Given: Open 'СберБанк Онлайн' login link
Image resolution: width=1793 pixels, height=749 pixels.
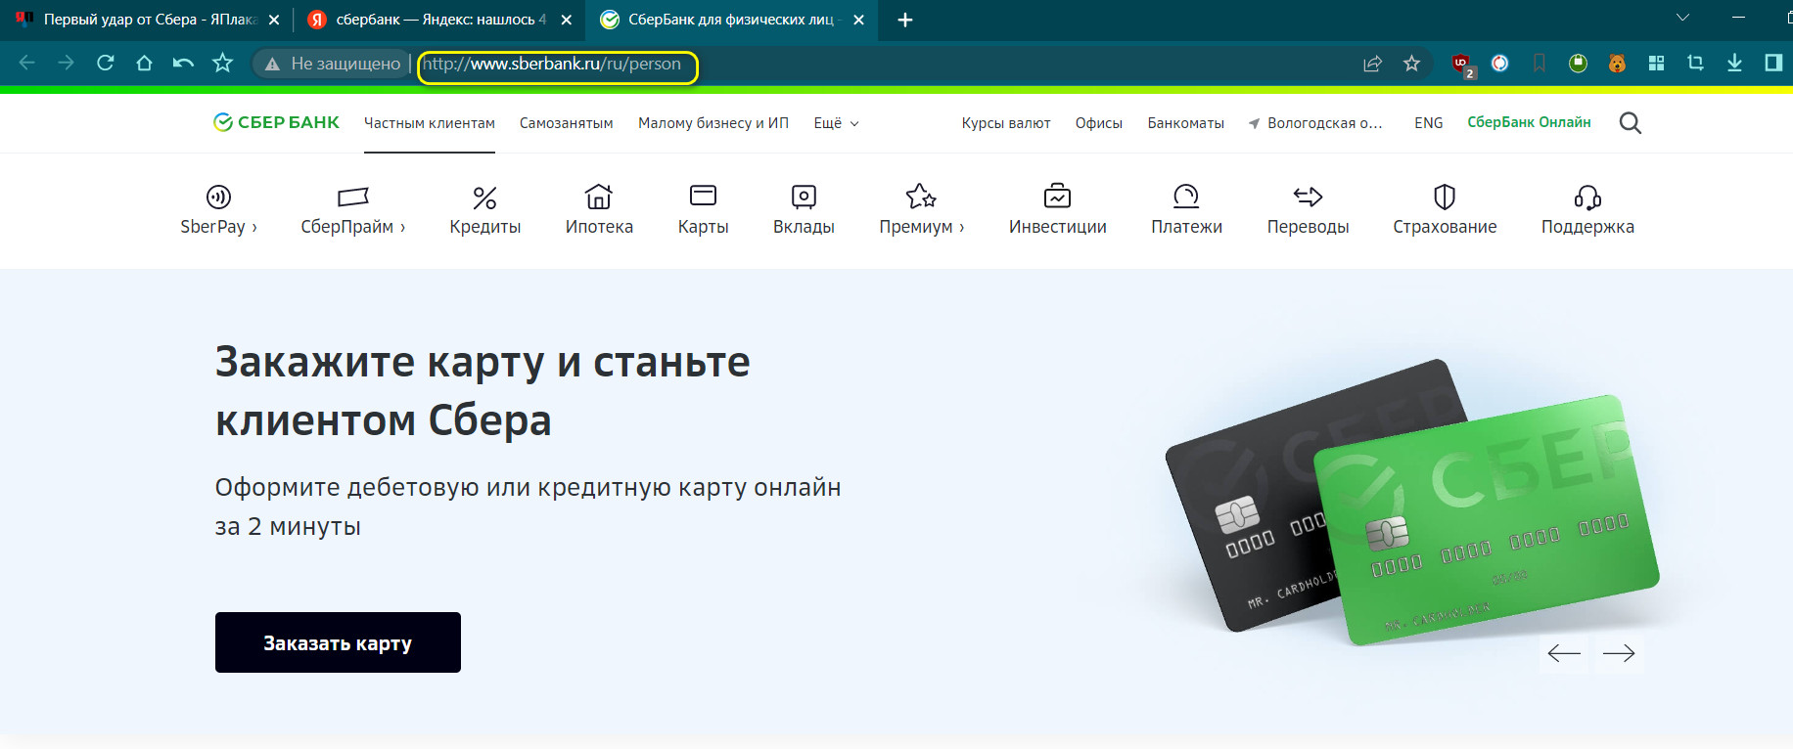Looking at the screenshot, I should coord(1529,122).
